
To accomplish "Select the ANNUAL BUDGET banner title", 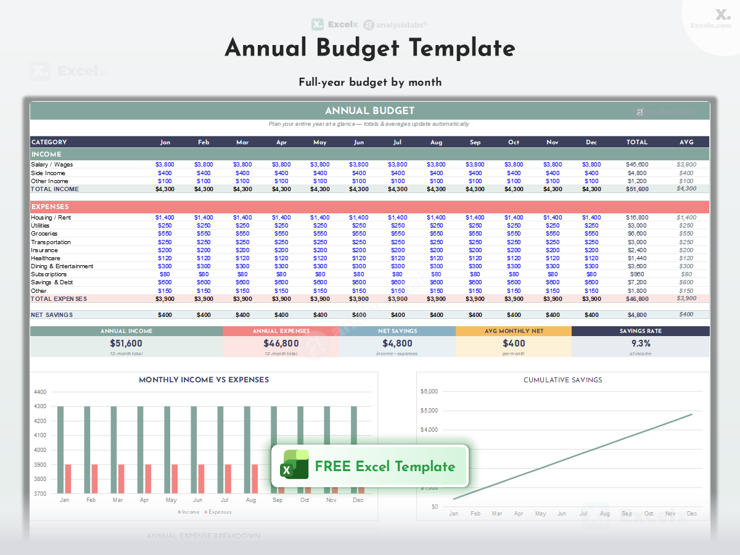I will tap(370, 111).
